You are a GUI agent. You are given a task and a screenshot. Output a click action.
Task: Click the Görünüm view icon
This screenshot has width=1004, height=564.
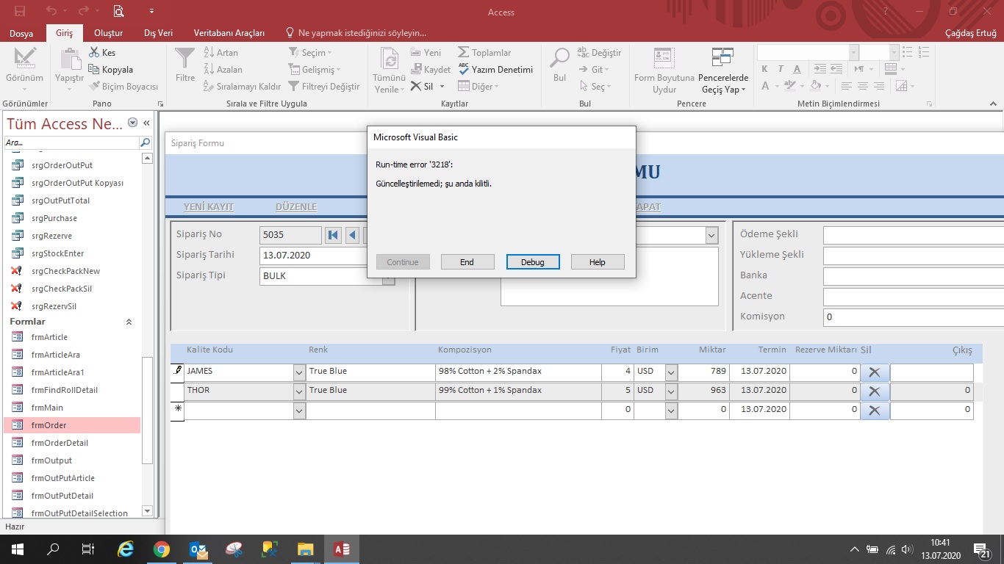[x=24, y=59]
